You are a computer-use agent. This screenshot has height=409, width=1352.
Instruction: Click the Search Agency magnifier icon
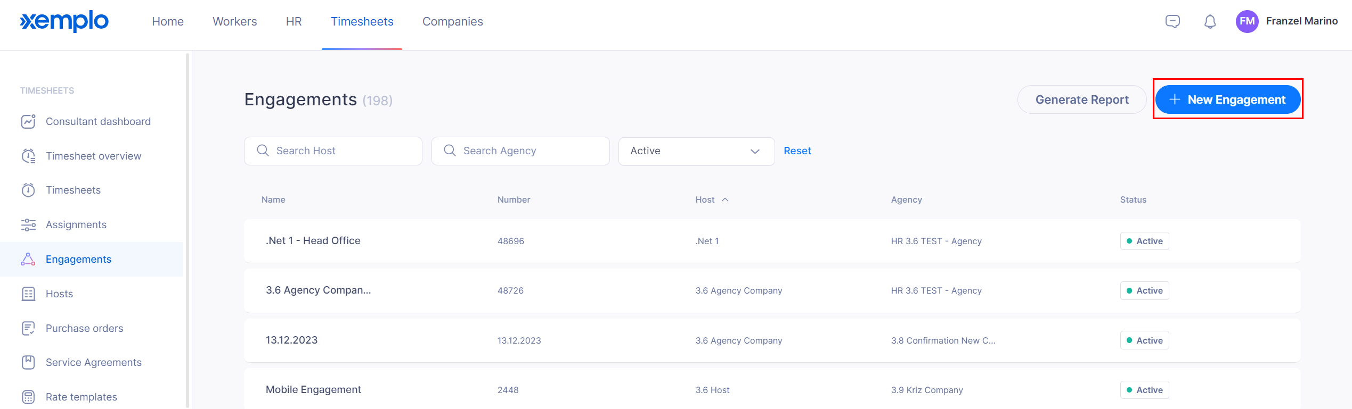[x=450, y=151]
